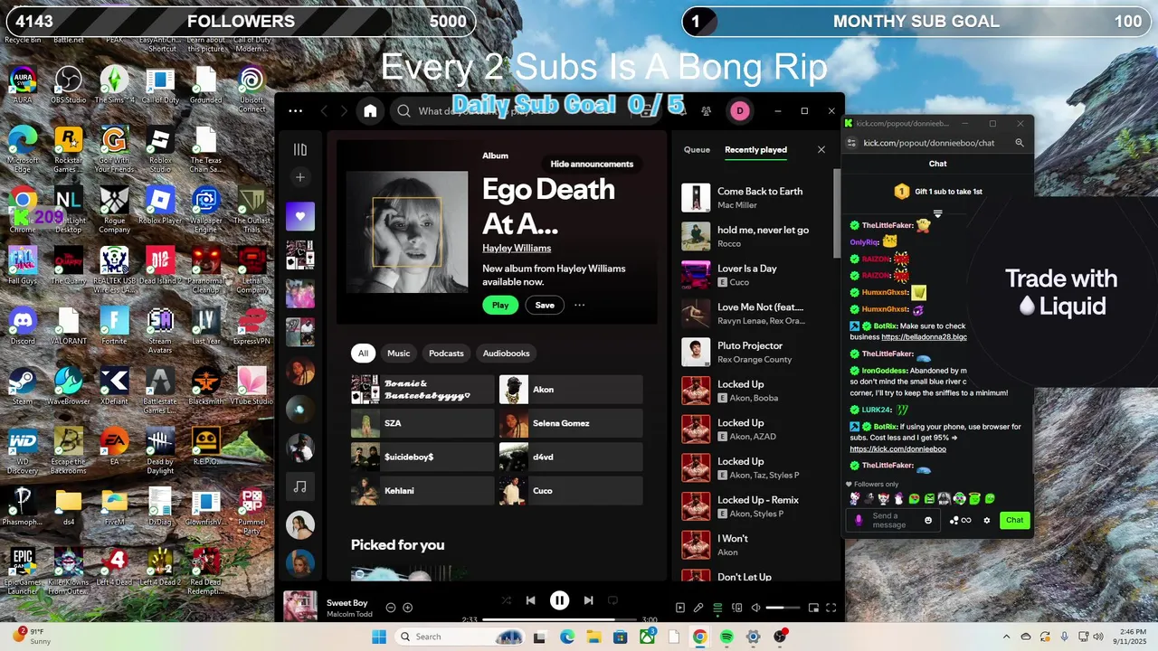Screen dimensions: 1158x651
Task: Show lyrics with microphone icon
Action: click(698, 608)
